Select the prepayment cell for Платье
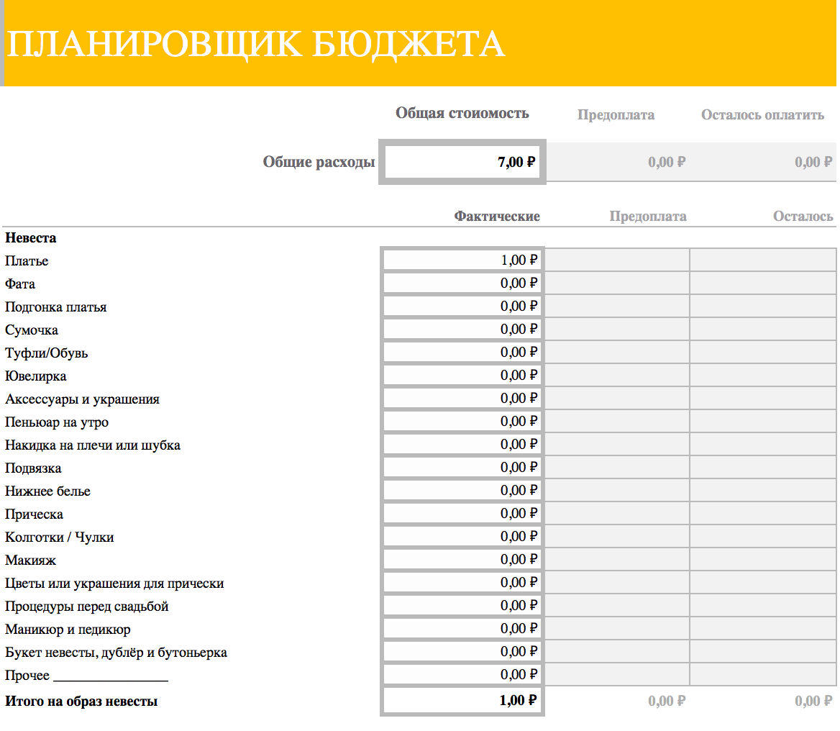 tap(617, 260)
